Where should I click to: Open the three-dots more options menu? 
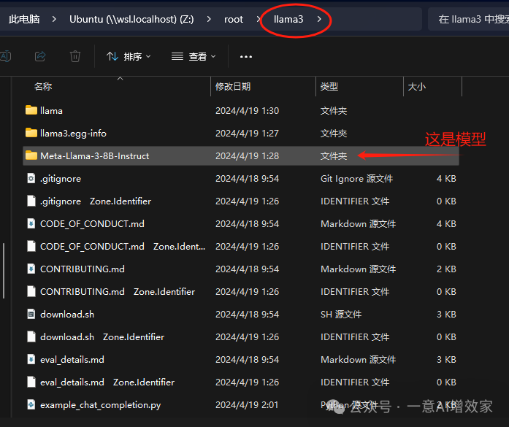click(246, 56)
